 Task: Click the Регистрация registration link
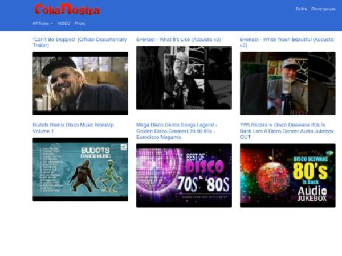(323, 9)
